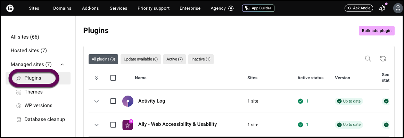
Task: Open Database cleanup in the sidebar
Action: click(x=44, y=120)
